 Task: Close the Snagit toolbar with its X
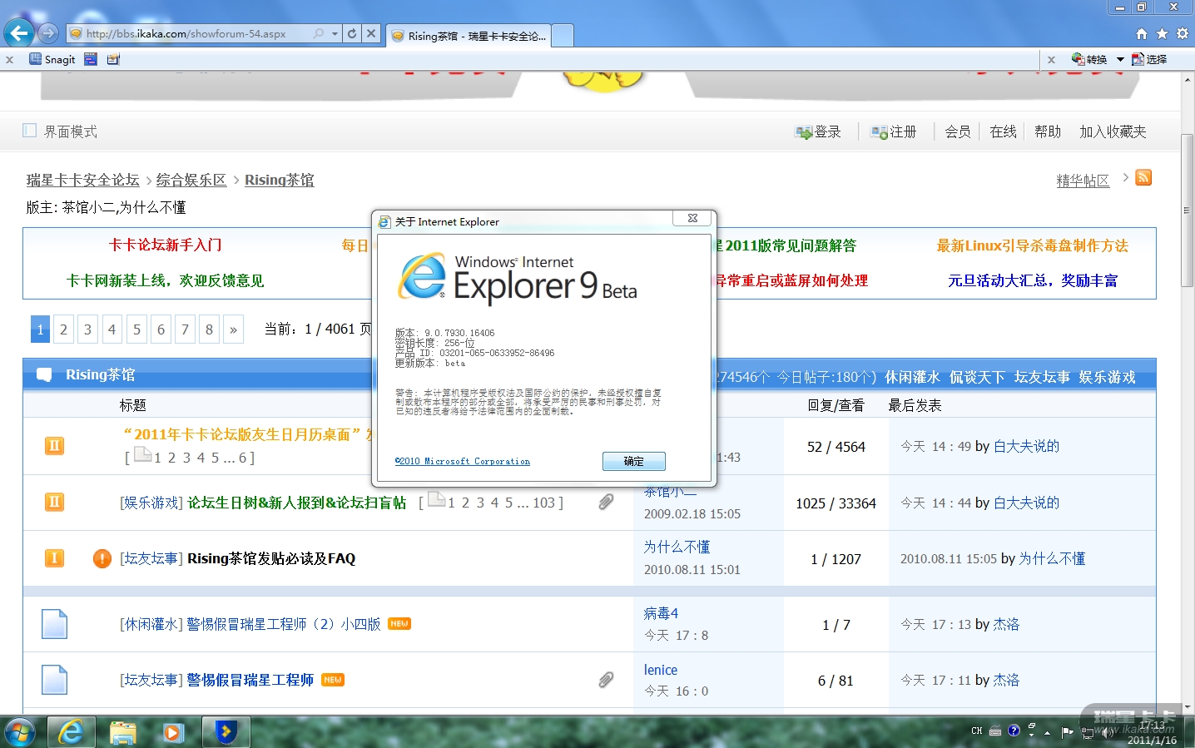point(9,60)
